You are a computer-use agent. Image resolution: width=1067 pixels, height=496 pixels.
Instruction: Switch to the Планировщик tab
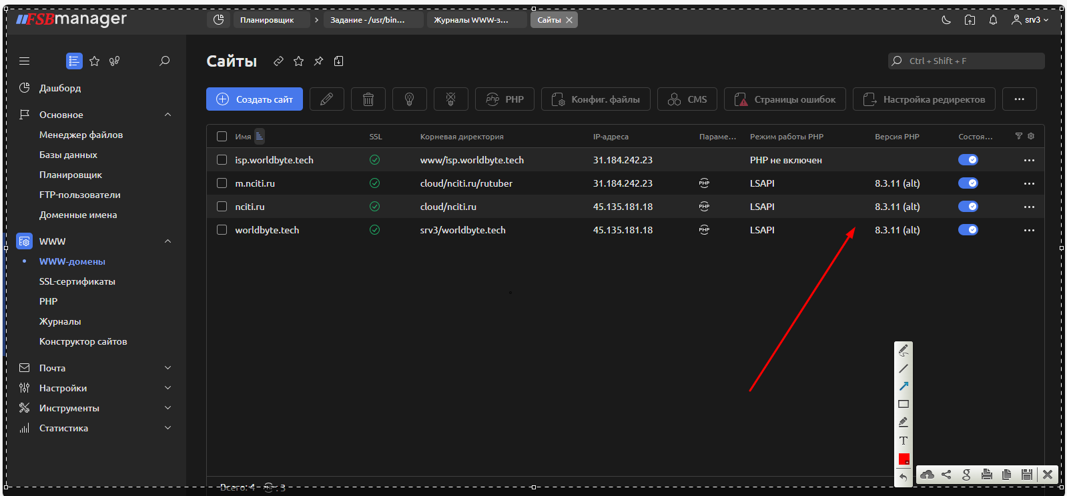[267, 20]
